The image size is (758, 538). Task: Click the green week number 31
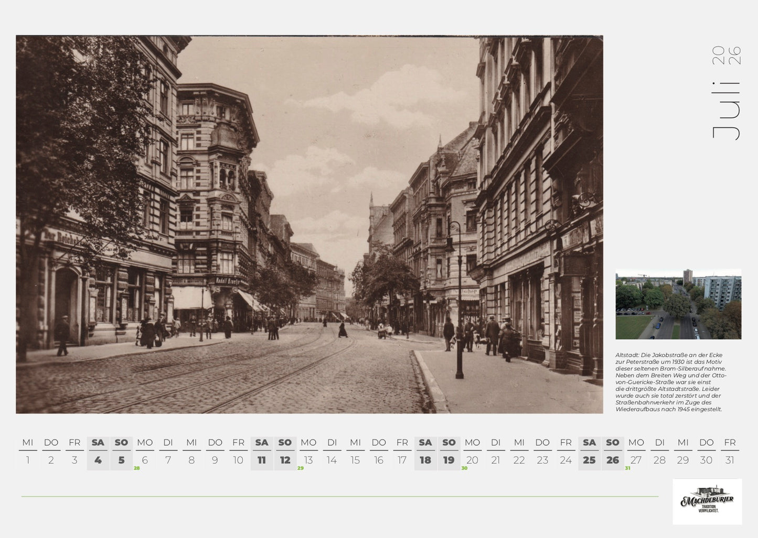[627, 469]
